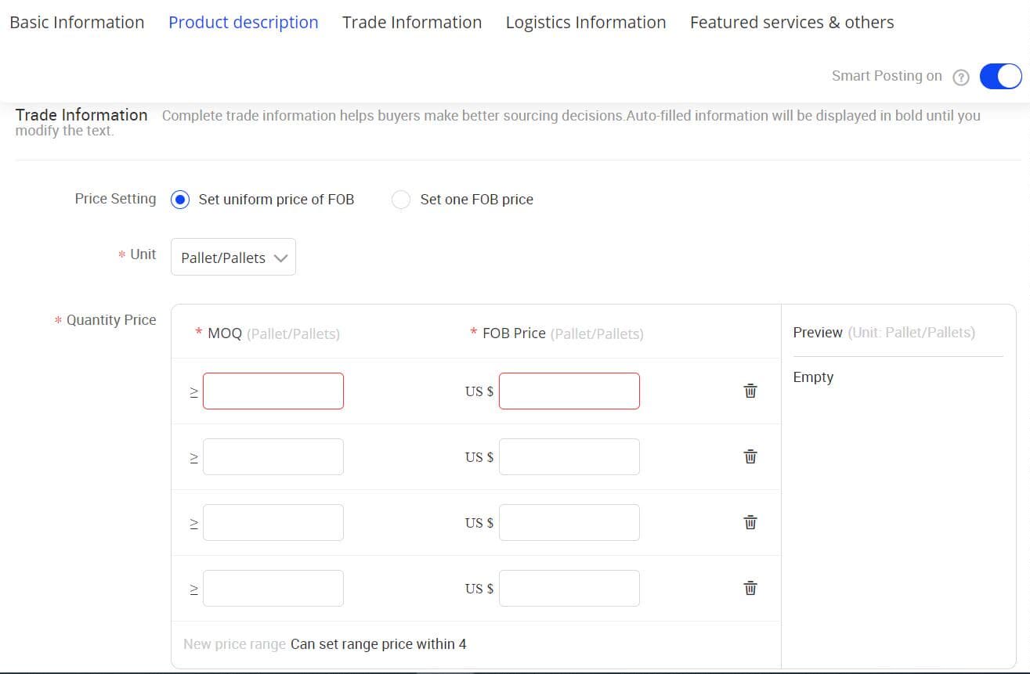
Task: Switch to Logistics Information tab
Action: (586, 22)
